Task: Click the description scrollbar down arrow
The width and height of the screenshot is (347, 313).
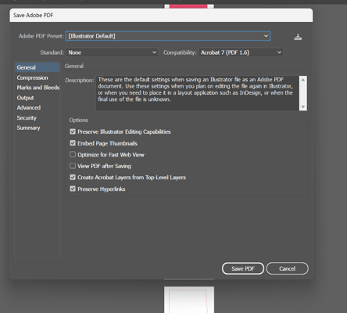Action: tap(303, 106)
